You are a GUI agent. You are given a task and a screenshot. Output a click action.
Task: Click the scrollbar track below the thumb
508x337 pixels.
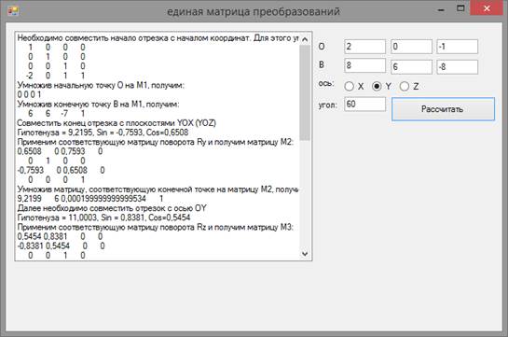coord(305,194)
